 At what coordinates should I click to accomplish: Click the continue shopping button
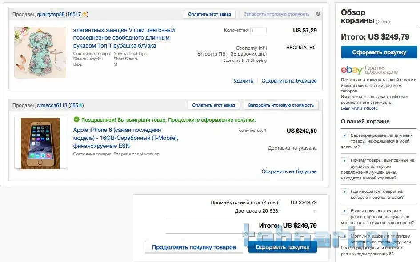pos(194,247)
